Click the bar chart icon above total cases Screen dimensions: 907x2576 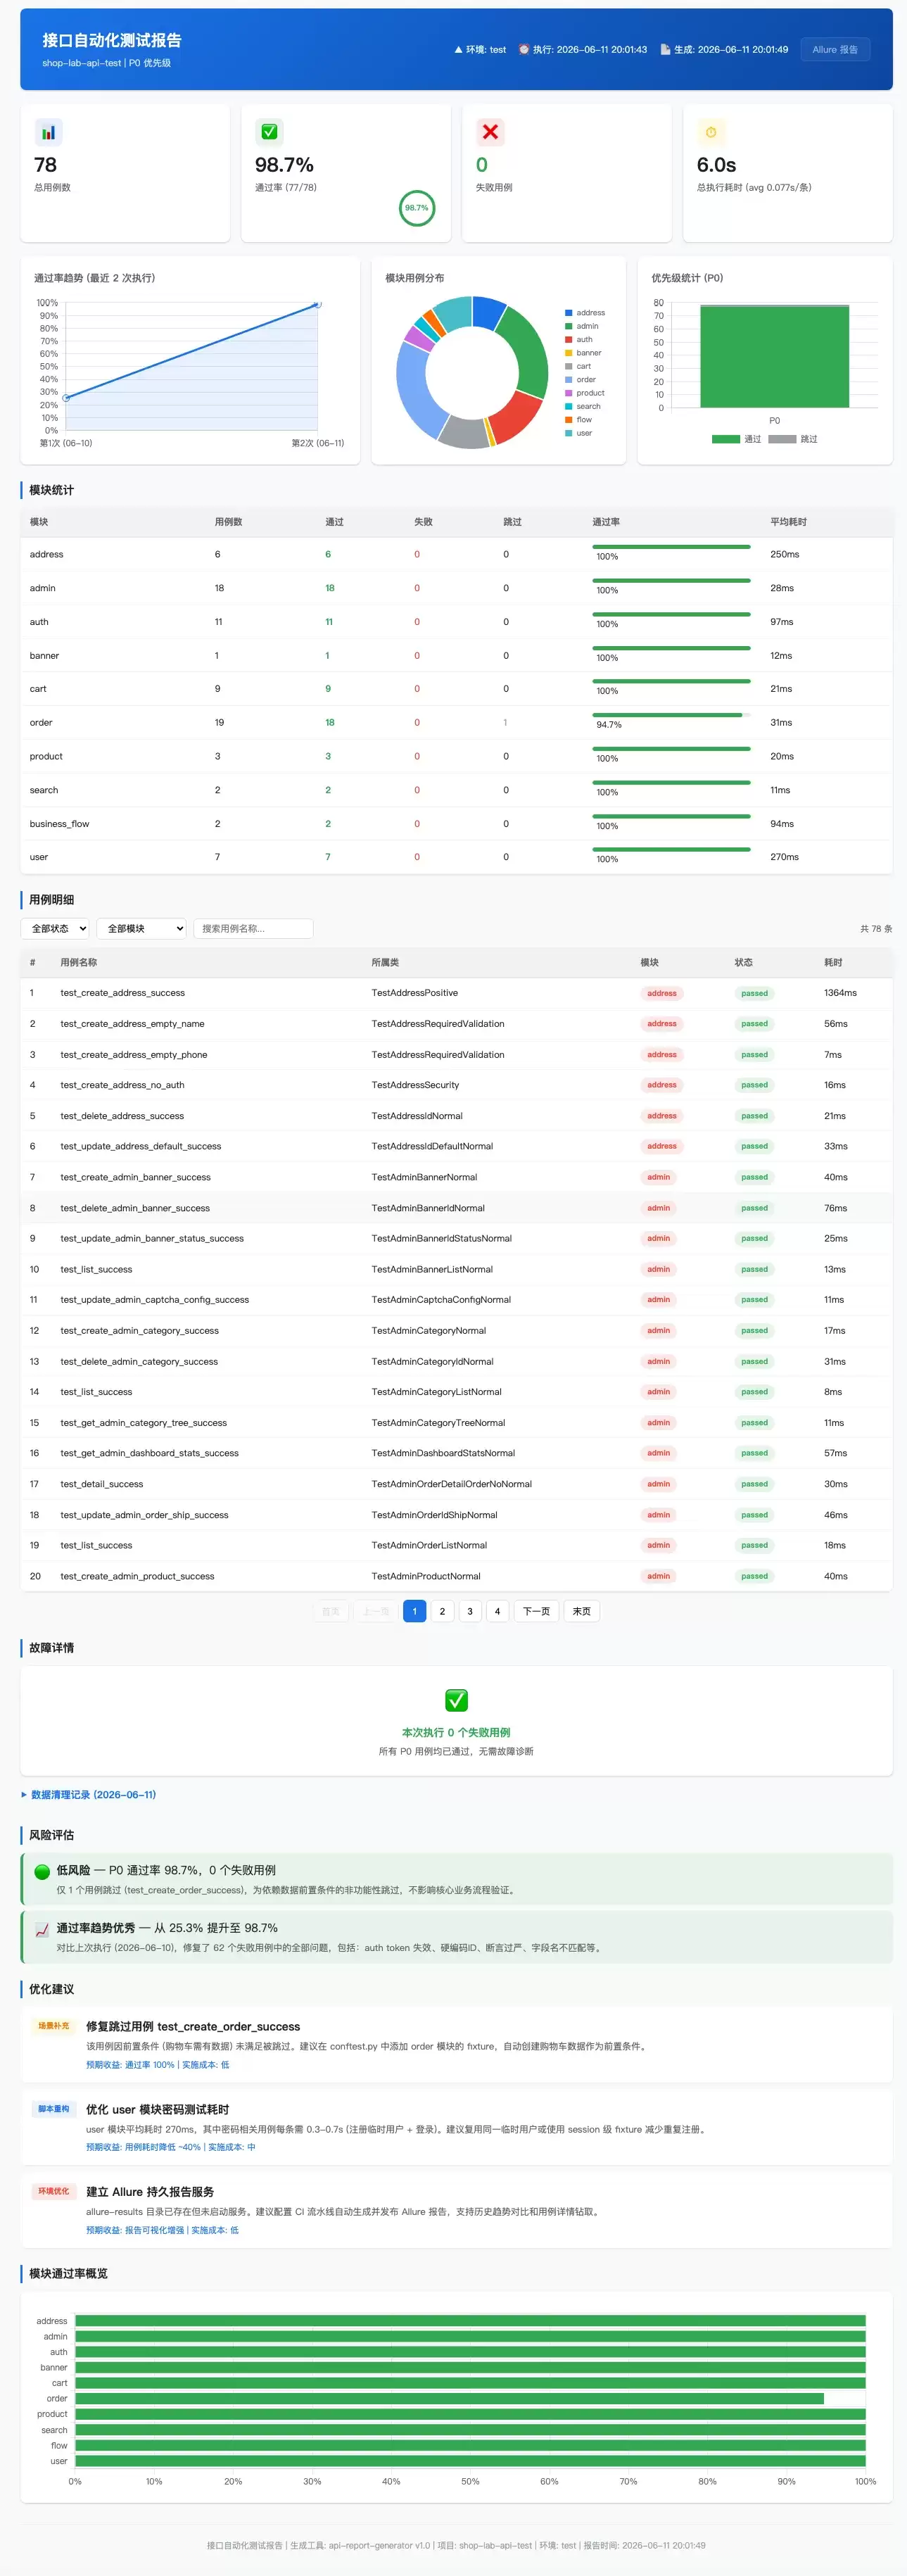click(x=48, y=132)
